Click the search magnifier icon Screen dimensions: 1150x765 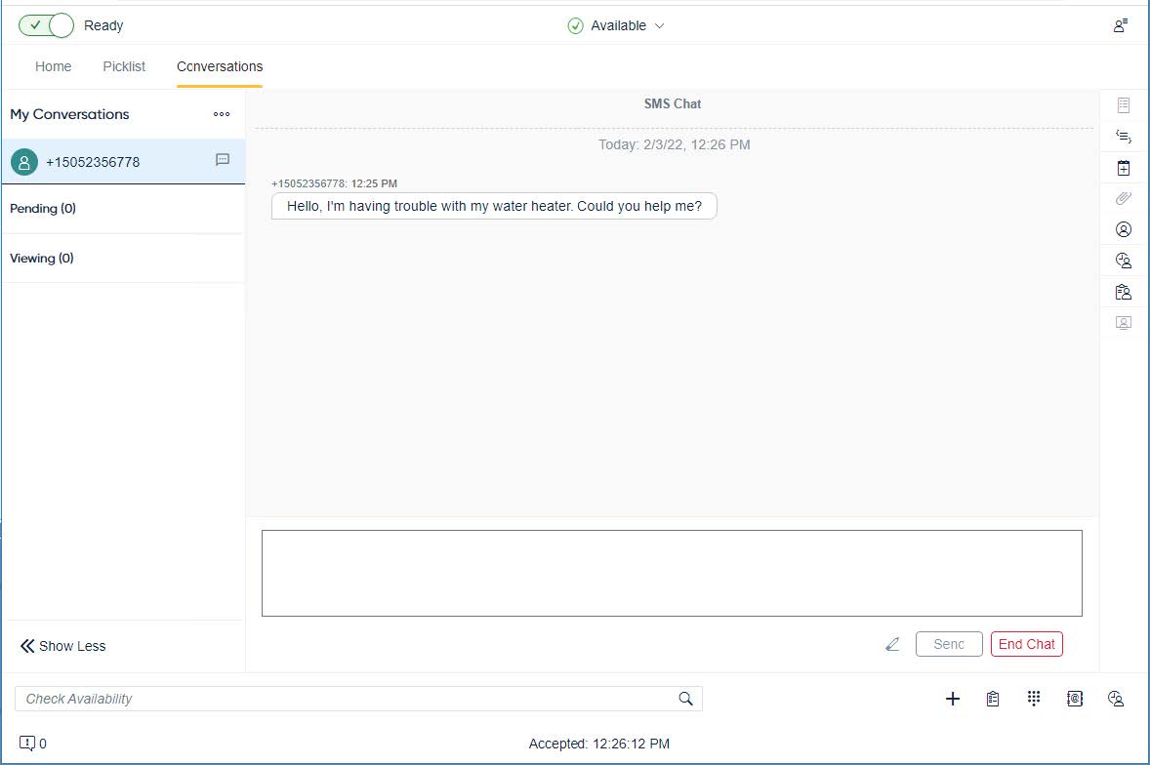pyautogui.click(x=685, y=699)
